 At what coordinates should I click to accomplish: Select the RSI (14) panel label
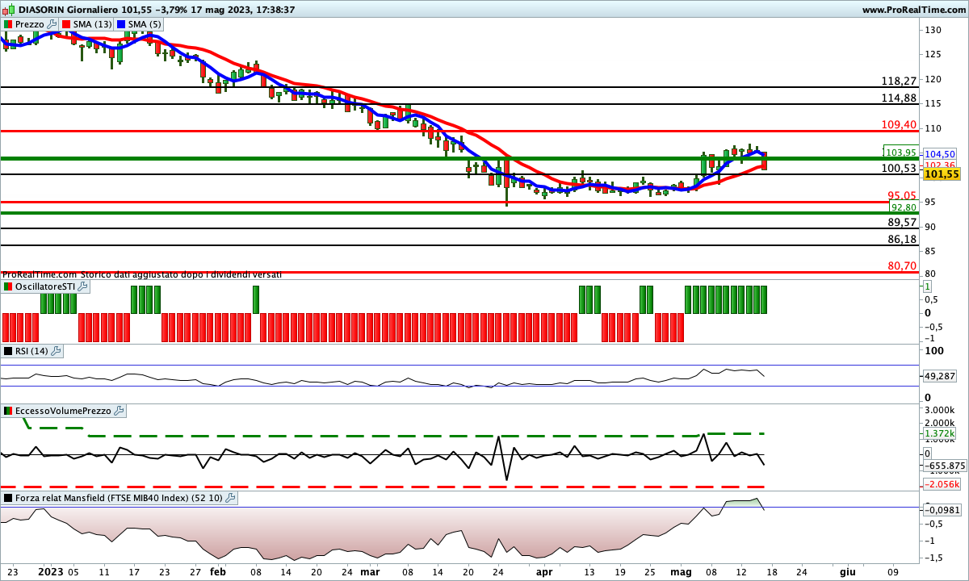(32, 351)
